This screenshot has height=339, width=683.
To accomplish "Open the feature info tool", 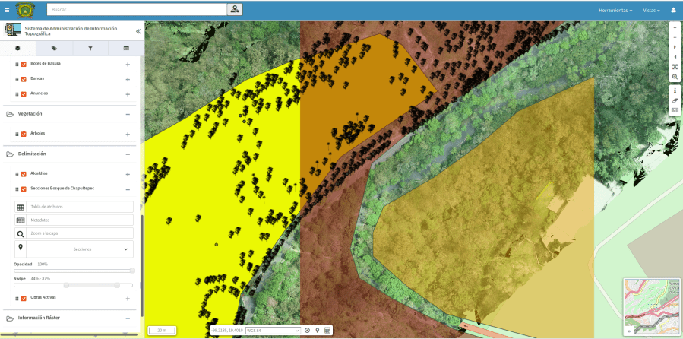I will (x=675, y=90).
